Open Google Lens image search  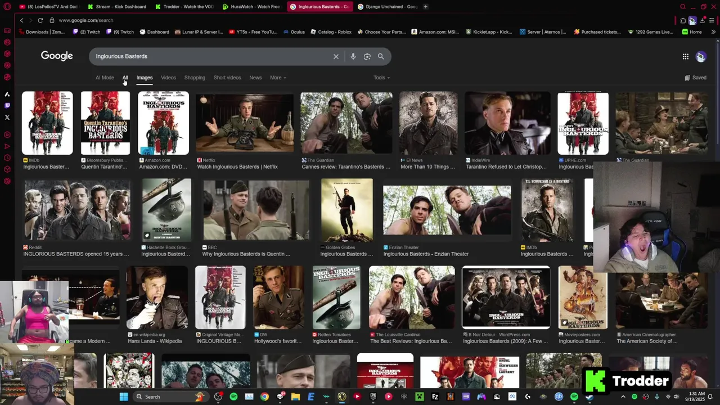(x=367, y=56)
